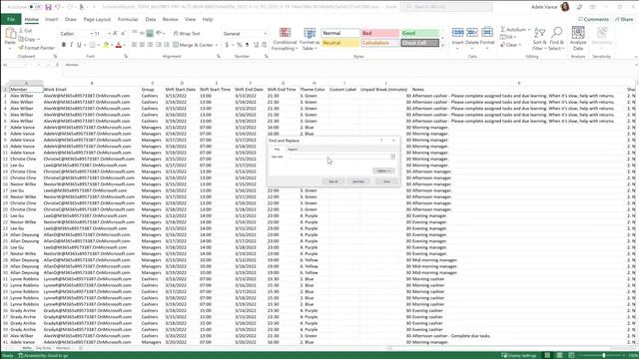Toggle italic formatting
Screen dimensions: 639x359
click(x=71, y=45)
